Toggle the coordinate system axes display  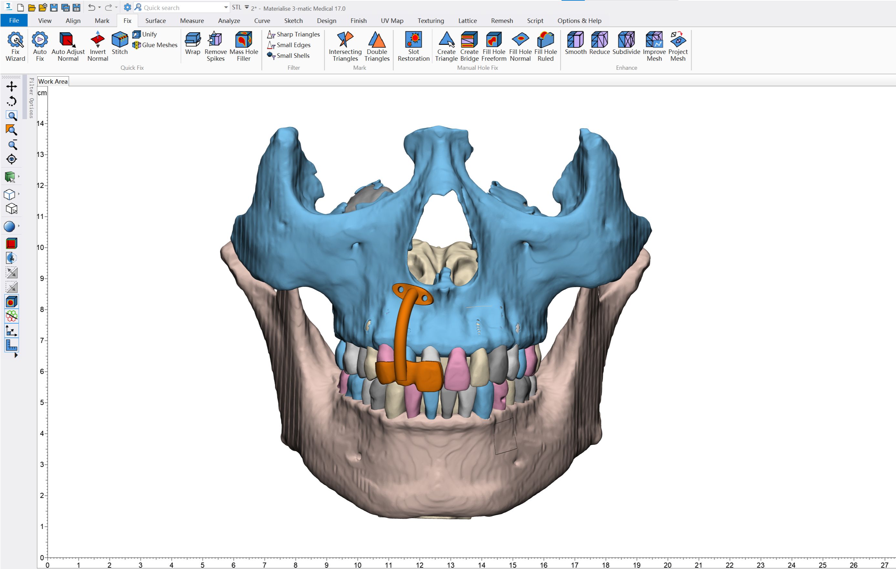12,331
